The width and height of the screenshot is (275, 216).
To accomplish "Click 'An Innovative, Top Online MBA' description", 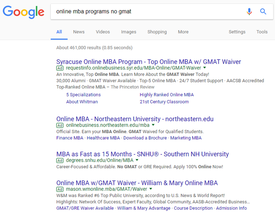I will (133, 74).
